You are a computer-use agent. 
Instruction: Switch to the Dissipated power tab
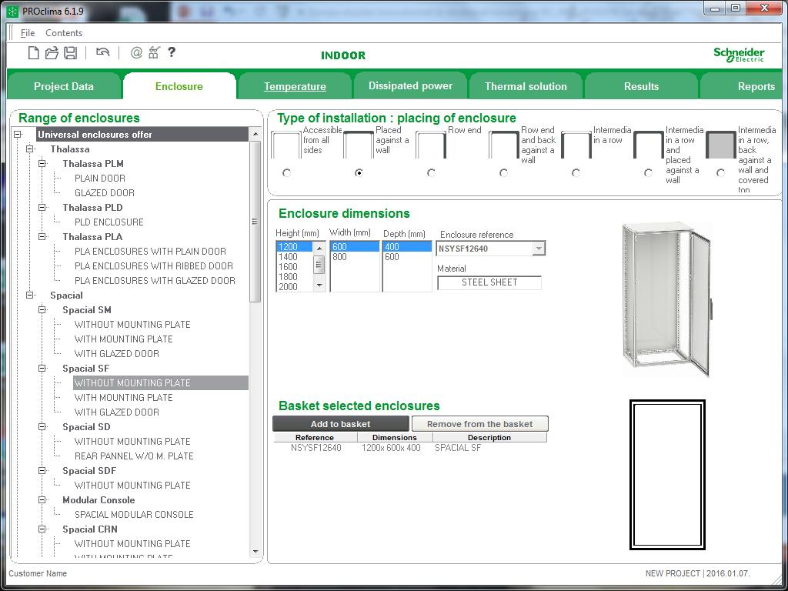[x=411, y=86]
